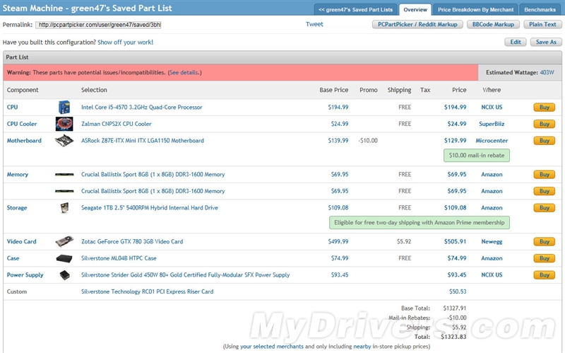The width and height of the screenshot is (565, 353).
Task: Click the $1323.83 total value
Action: (x=453, y=337)
